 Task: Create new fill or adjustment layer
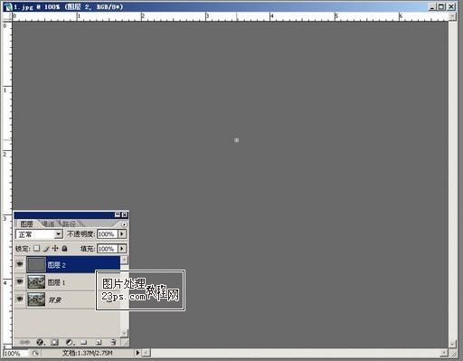(x=70, y=342)
